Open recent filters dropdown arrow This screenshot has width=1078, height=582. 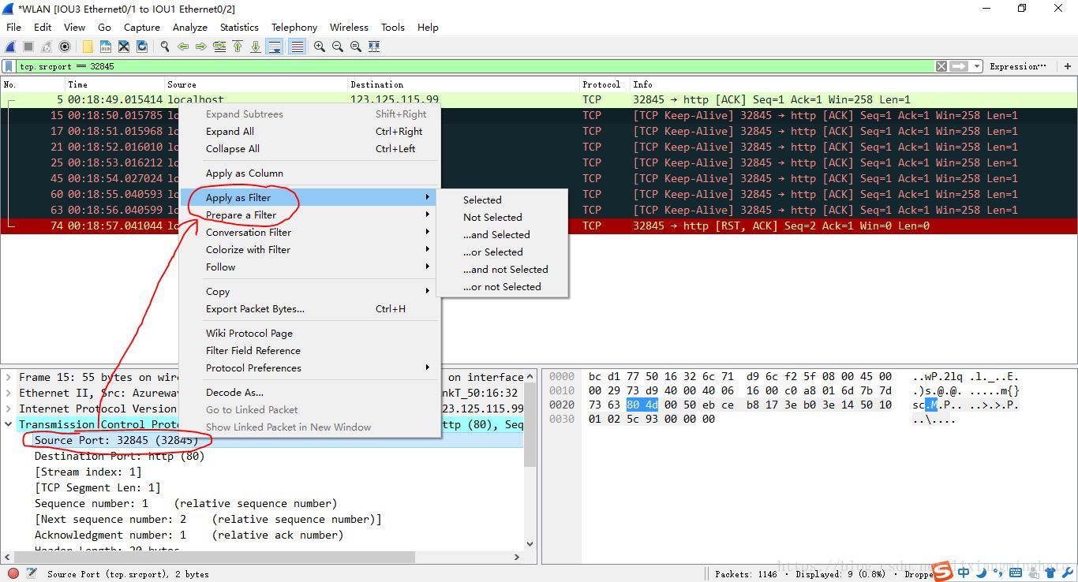coord(977,66)
